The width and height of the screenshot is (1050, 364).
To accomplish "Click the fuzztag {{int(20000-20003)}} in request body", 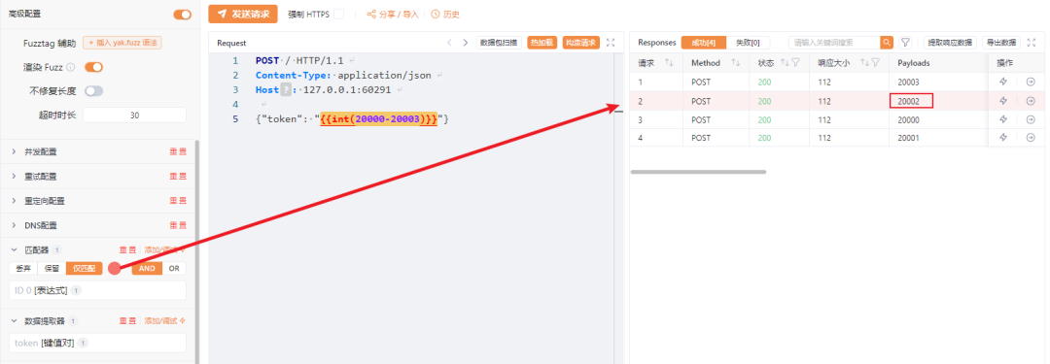I will 378,119.
